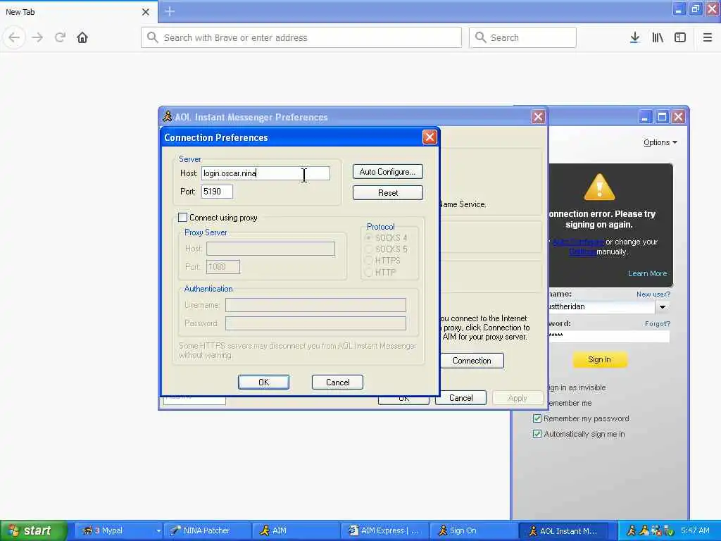Open the Windows start button
The width and height of the screenshot is (721, 541).
(x=34, y=531)
